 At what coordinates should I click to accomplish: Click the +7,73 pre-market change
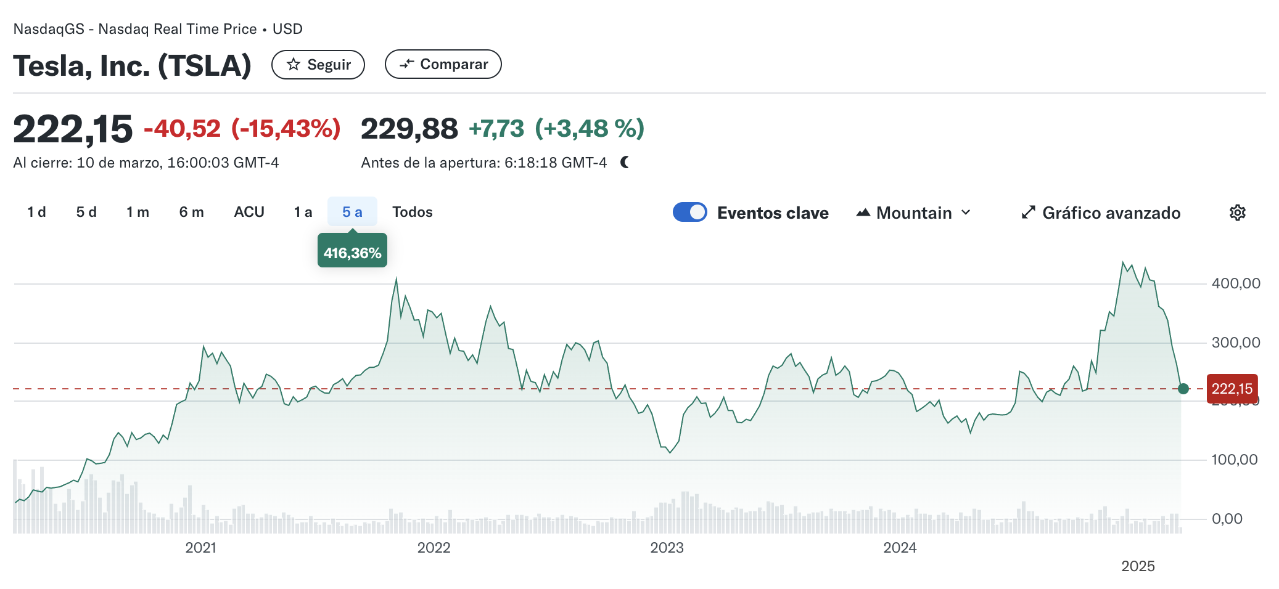click(x=496, y=129)
